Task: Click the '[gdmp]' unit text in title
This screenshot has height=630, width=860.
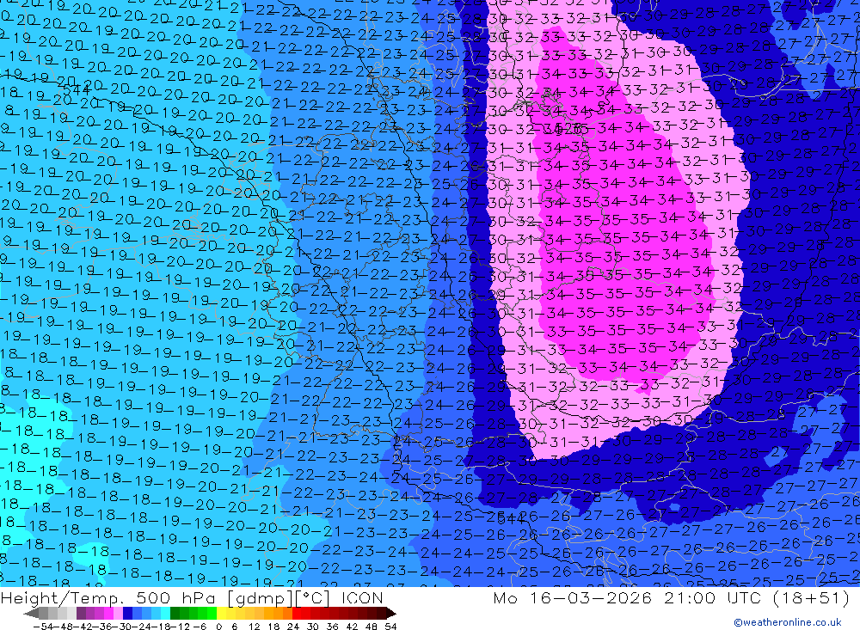Action: click(x=261, y=598)
